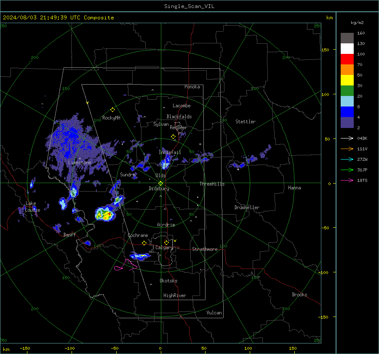This screenshot has width=379, height=354.
Task: Click the Strathmore town label
Action: point(205,249)
